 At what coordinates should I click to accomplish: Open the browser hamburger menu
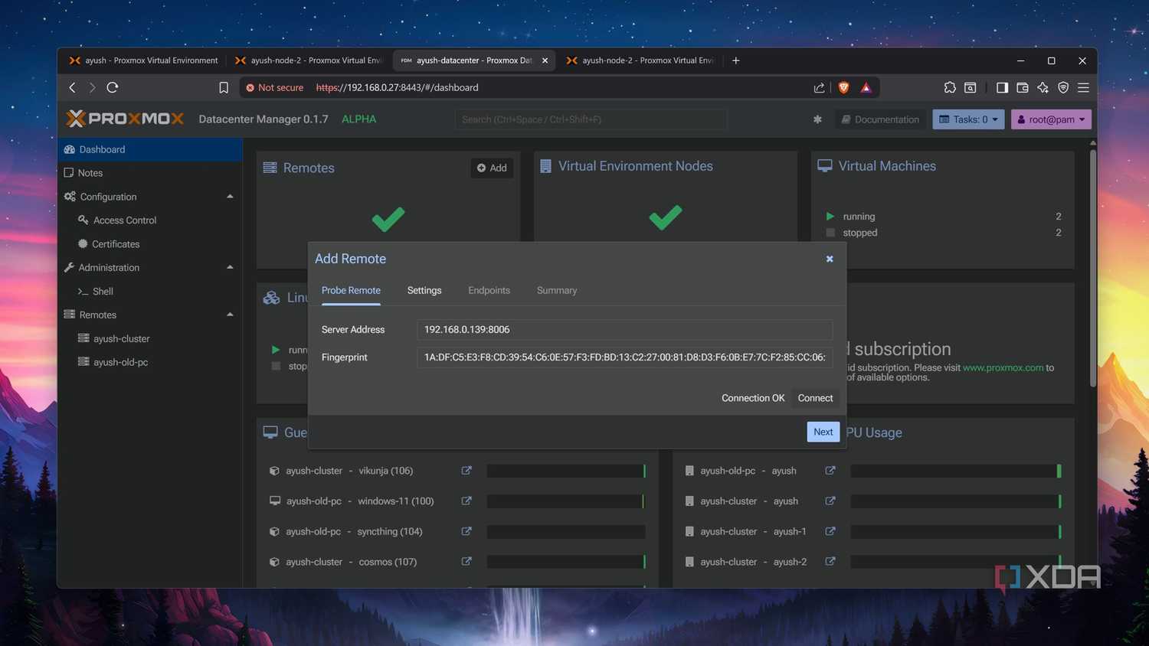point(1083,88)
